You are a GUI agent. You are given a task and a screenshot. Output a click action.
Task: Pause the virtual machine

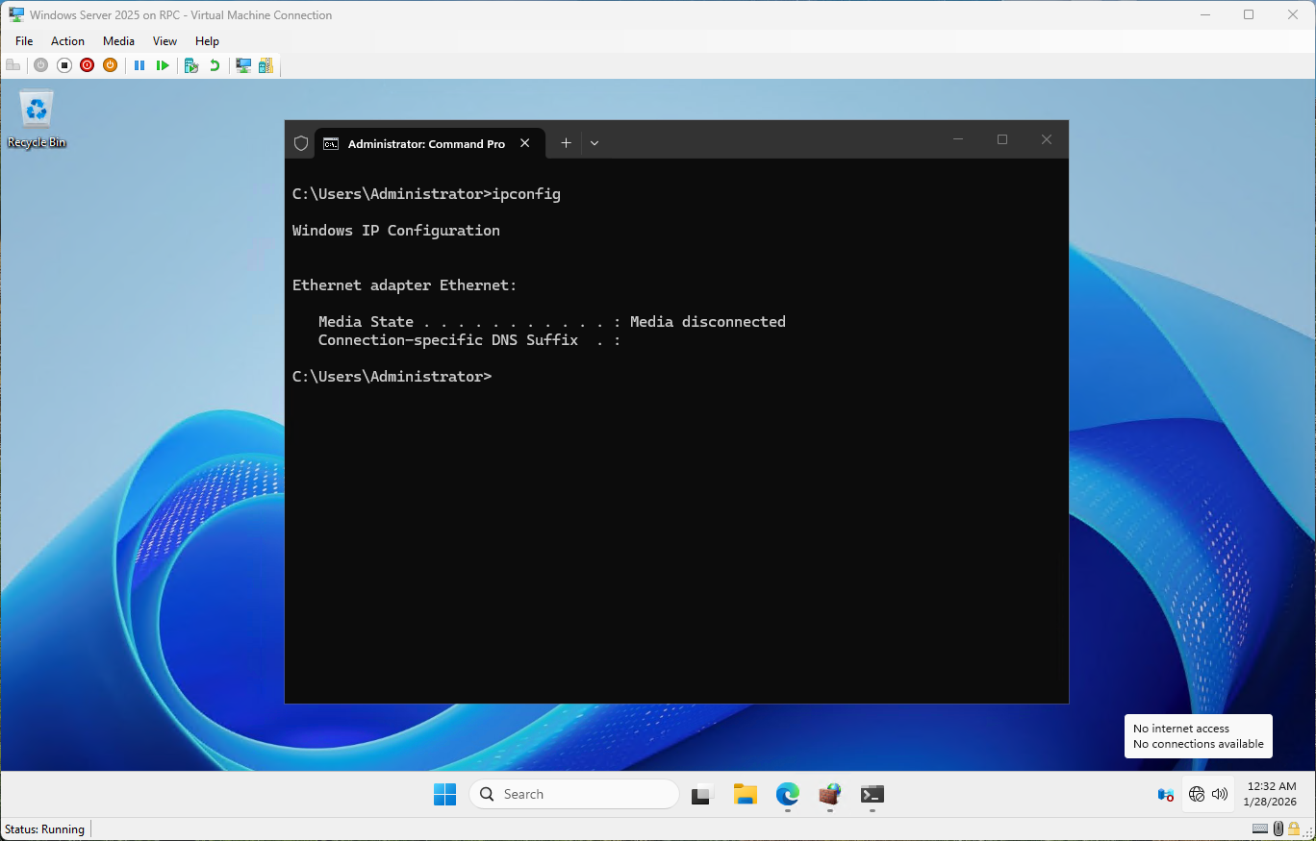pyautogui.click(x=139, y=65)
